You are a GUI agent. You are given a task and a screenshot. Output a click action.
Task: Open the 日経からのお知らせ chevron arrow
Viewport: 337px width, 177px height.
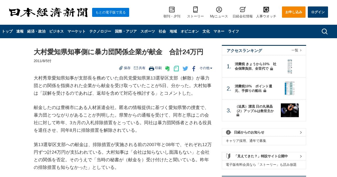pos(301,132)
